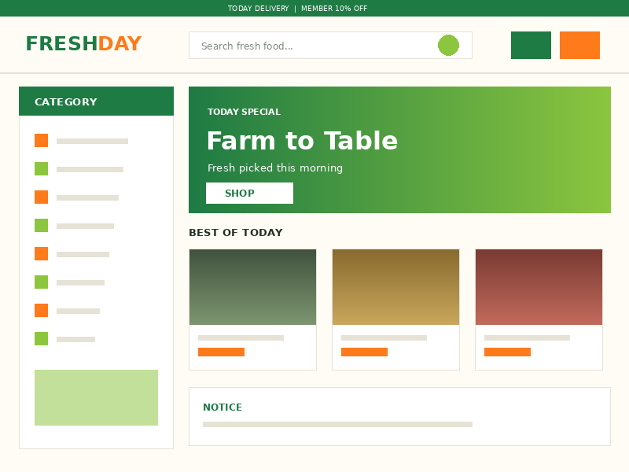Open the third category with orange icon
The height and width of the screenshot is (472, 629).
42,197
